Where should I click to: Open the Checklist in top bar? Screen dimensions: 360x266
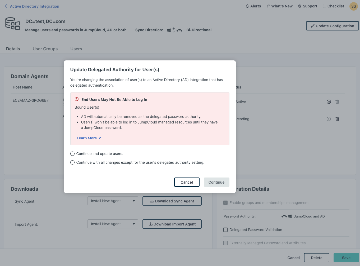(x=333, y=6)
